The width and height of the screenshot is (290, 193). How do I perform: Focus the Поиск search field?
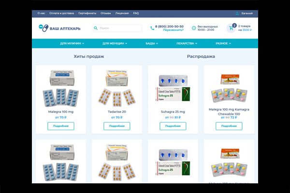pyautogui.click(x=117, y=28)
